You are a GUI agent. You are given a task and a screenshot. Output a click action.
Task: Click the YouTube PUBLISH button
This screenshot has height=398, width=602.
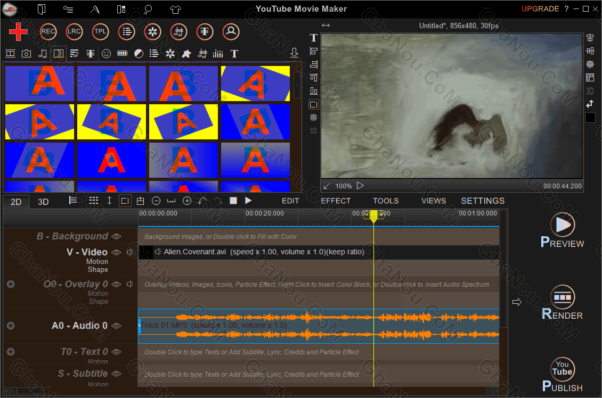563,375
